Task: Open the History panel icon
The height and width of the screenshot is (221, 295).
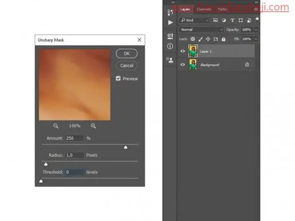Action: [170, 13]
